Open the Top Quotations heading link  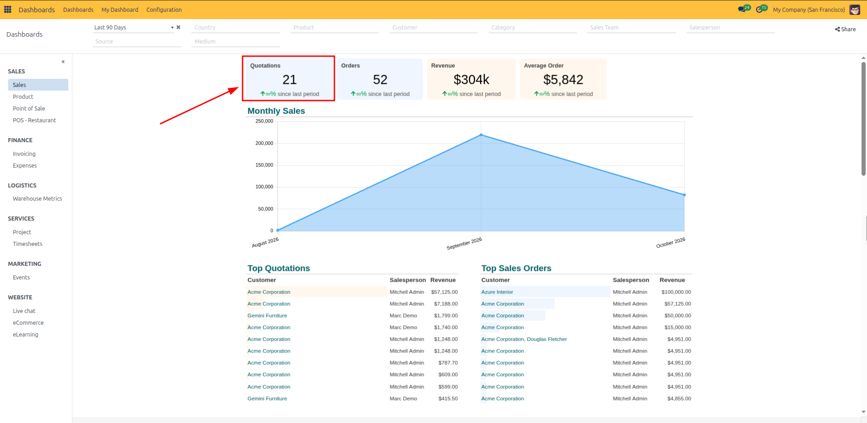pyautogui.click(x=279, y=268)
